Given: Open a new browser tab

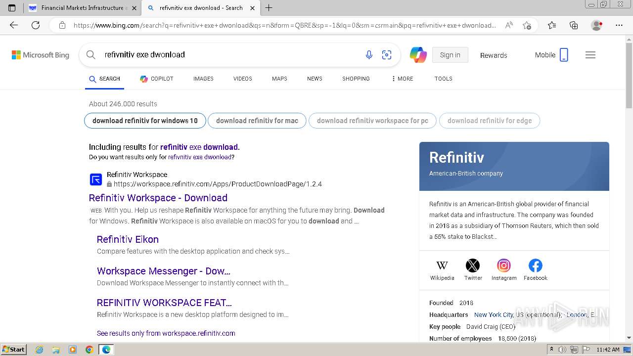Looking at the screenshot, I should pyautogui.click(x=269, y=8).
